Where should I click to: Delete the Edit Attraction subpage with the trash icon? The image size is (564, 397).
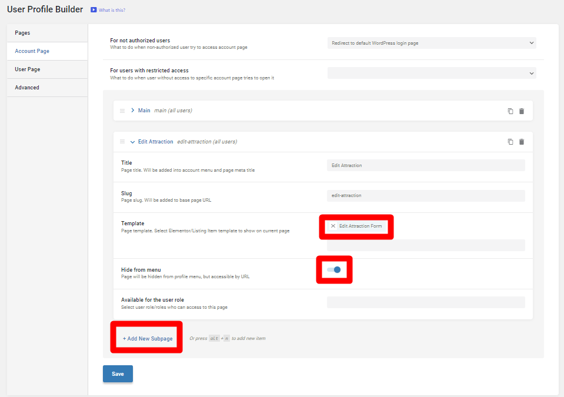(x=522, y=142)
